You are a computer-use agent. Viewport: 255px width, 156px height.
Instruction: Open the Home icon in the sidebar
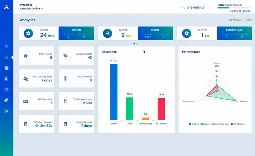click(6, 46)
